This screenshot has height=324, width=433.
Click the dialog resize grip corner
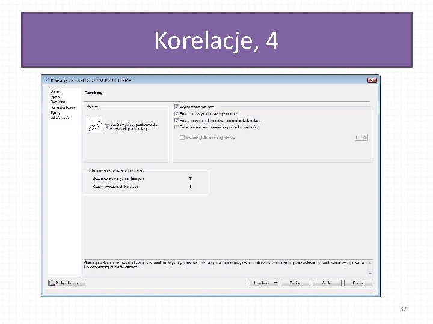tap(375, 292)
